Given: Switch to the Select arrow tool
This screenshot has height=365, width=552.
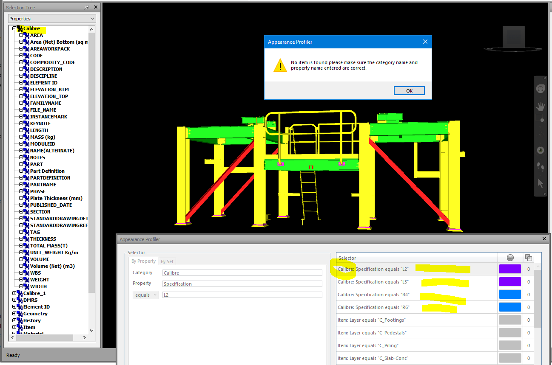Looking at the screenshot, I should tap(541, 183).
